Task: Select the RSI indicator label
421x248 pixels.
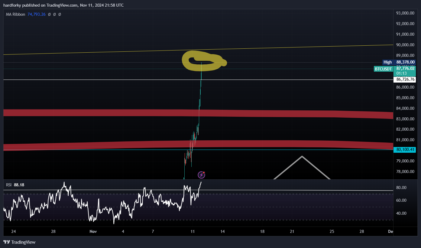Action: pyautogui.click(x=9, y=184)
